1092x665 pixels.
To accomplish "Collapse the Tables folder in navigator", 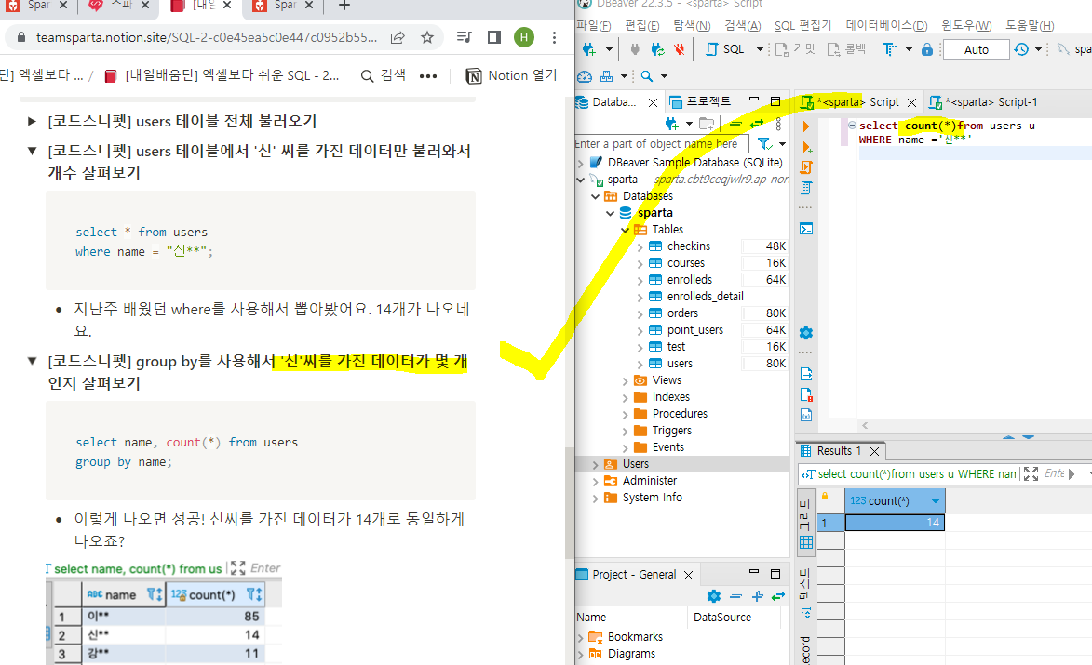I will pos(626,230).
